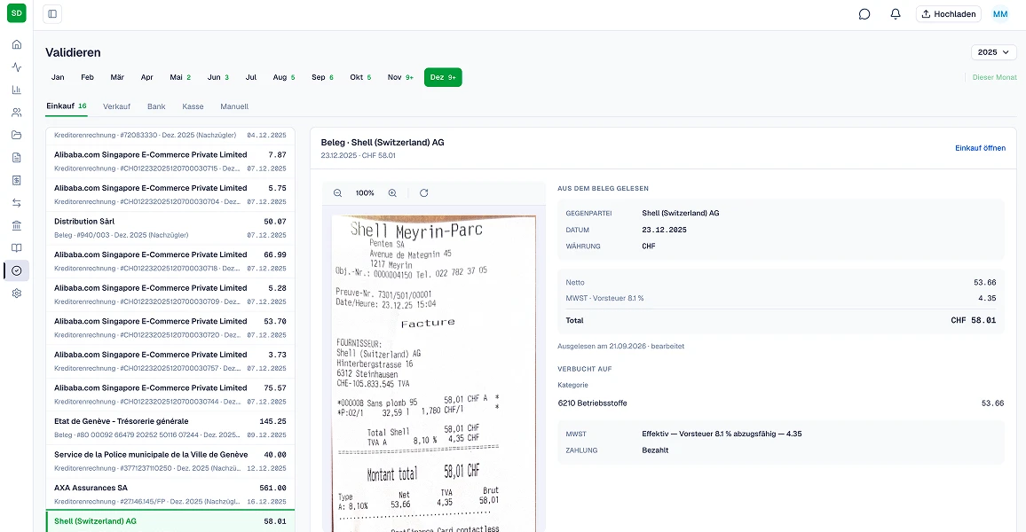This screenshot has height=532, width=1026.
Task: Zoom in the receipt image
Action: pyautogui.click(x=392, y=192)
